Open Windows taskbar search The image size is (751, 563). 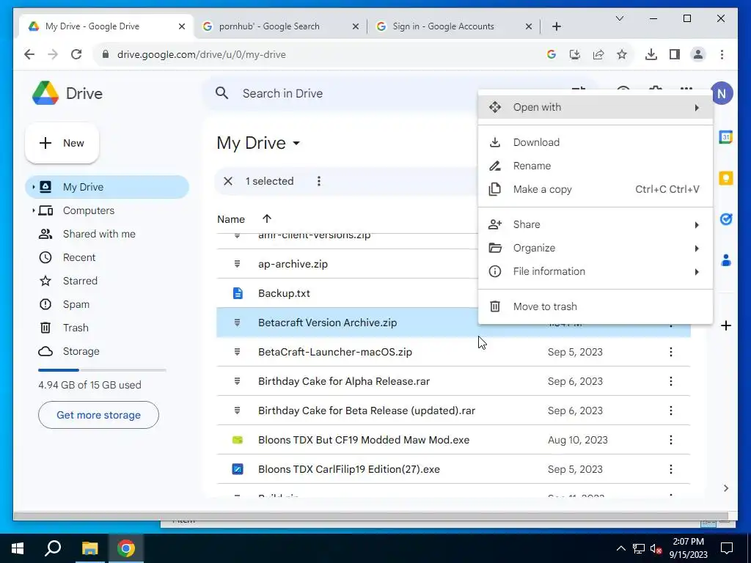pyautogui.click(x=53, y=548)
